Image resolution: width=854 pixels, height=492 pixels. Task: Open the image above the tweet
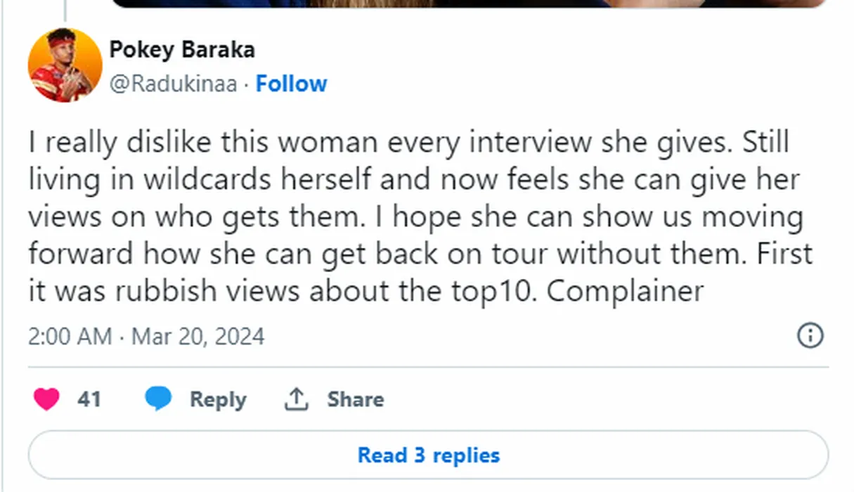(x=467, y=3)
